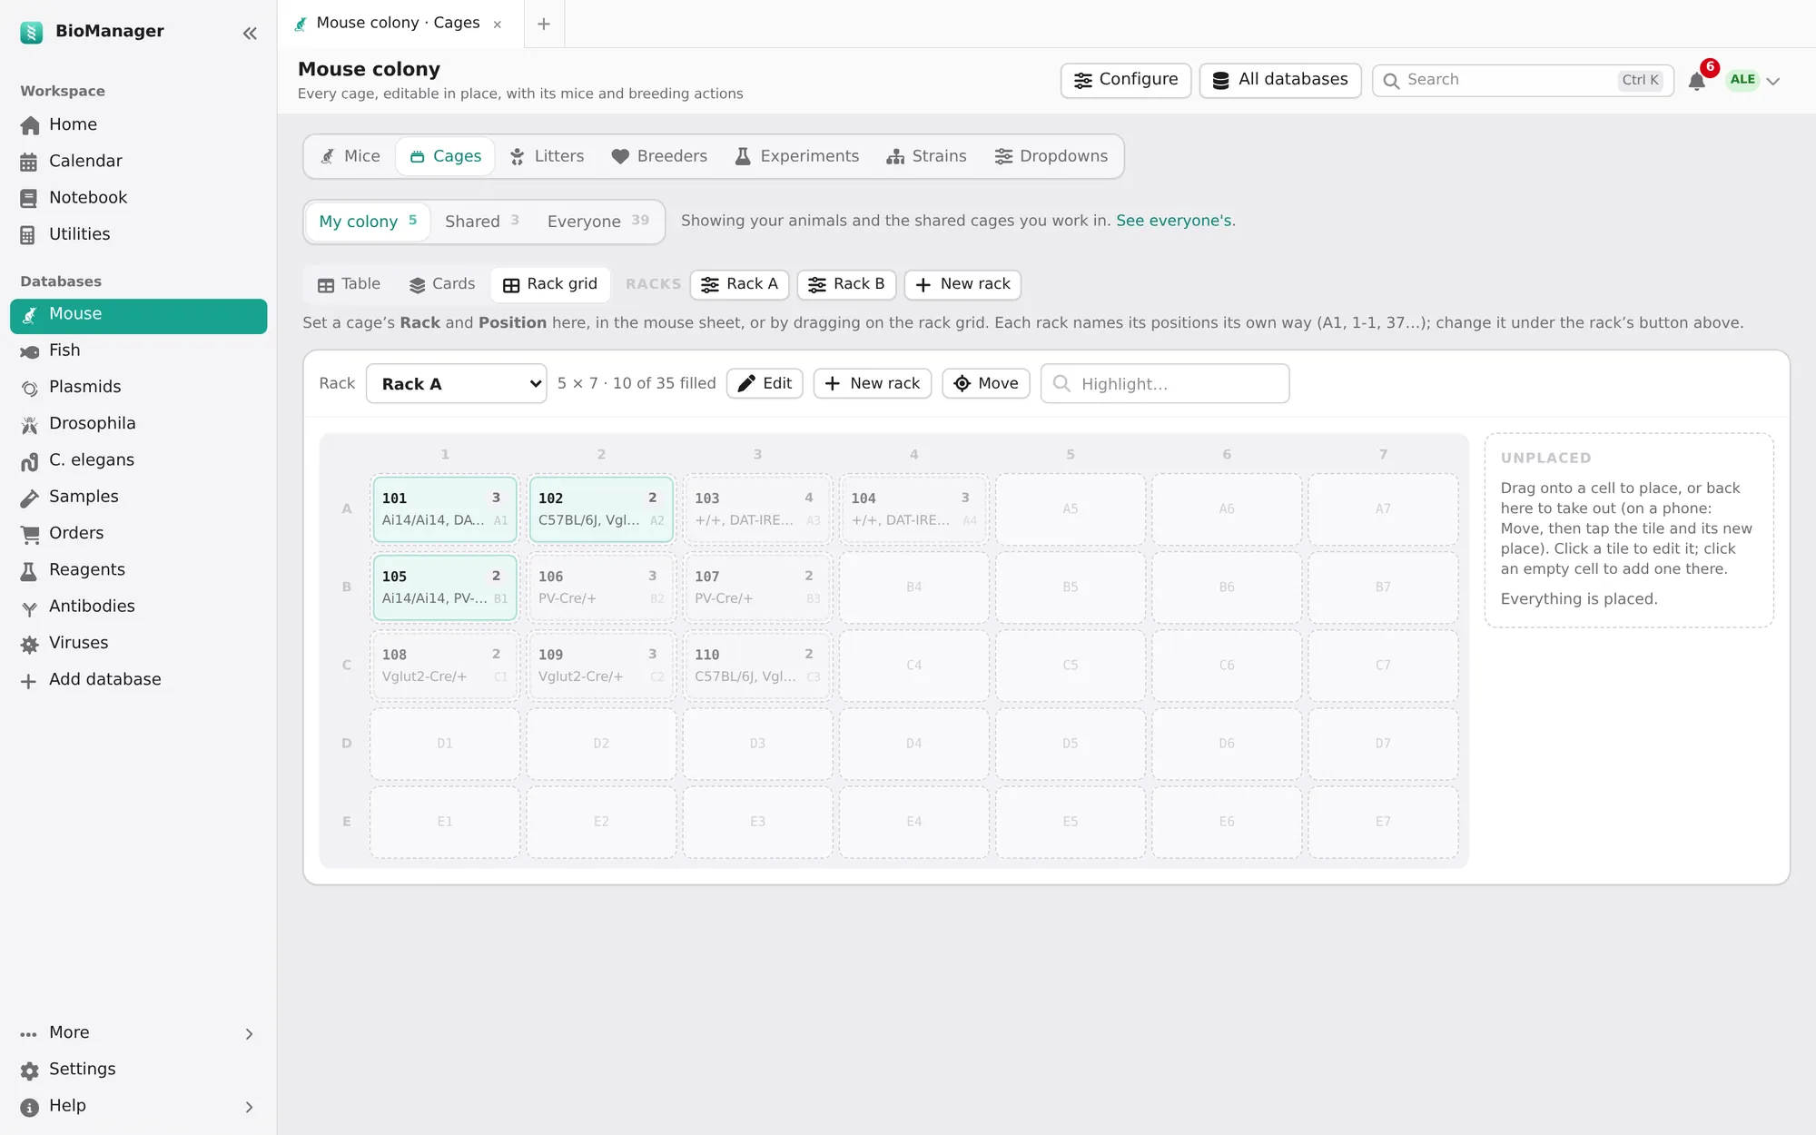Open the Viruses database
1816x1135 pixels.
point(138,643)
